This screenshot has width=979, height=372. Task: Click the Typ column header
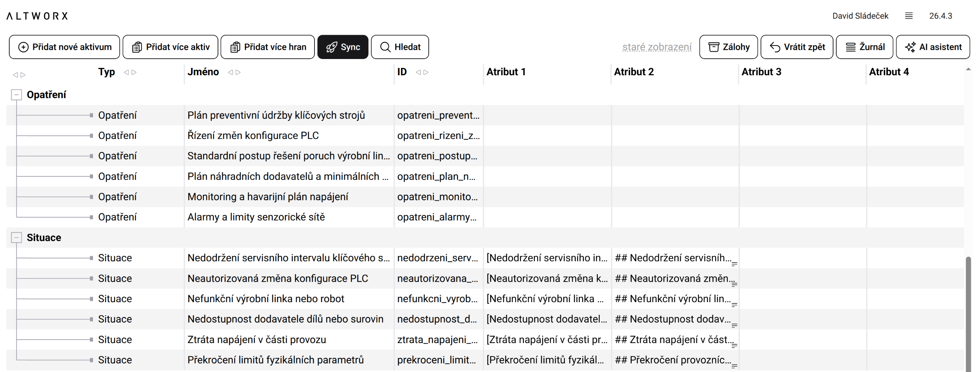coord(107,72)
